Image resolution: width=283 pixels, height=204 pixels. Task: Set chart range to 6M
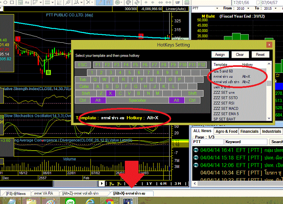point(163,184)
